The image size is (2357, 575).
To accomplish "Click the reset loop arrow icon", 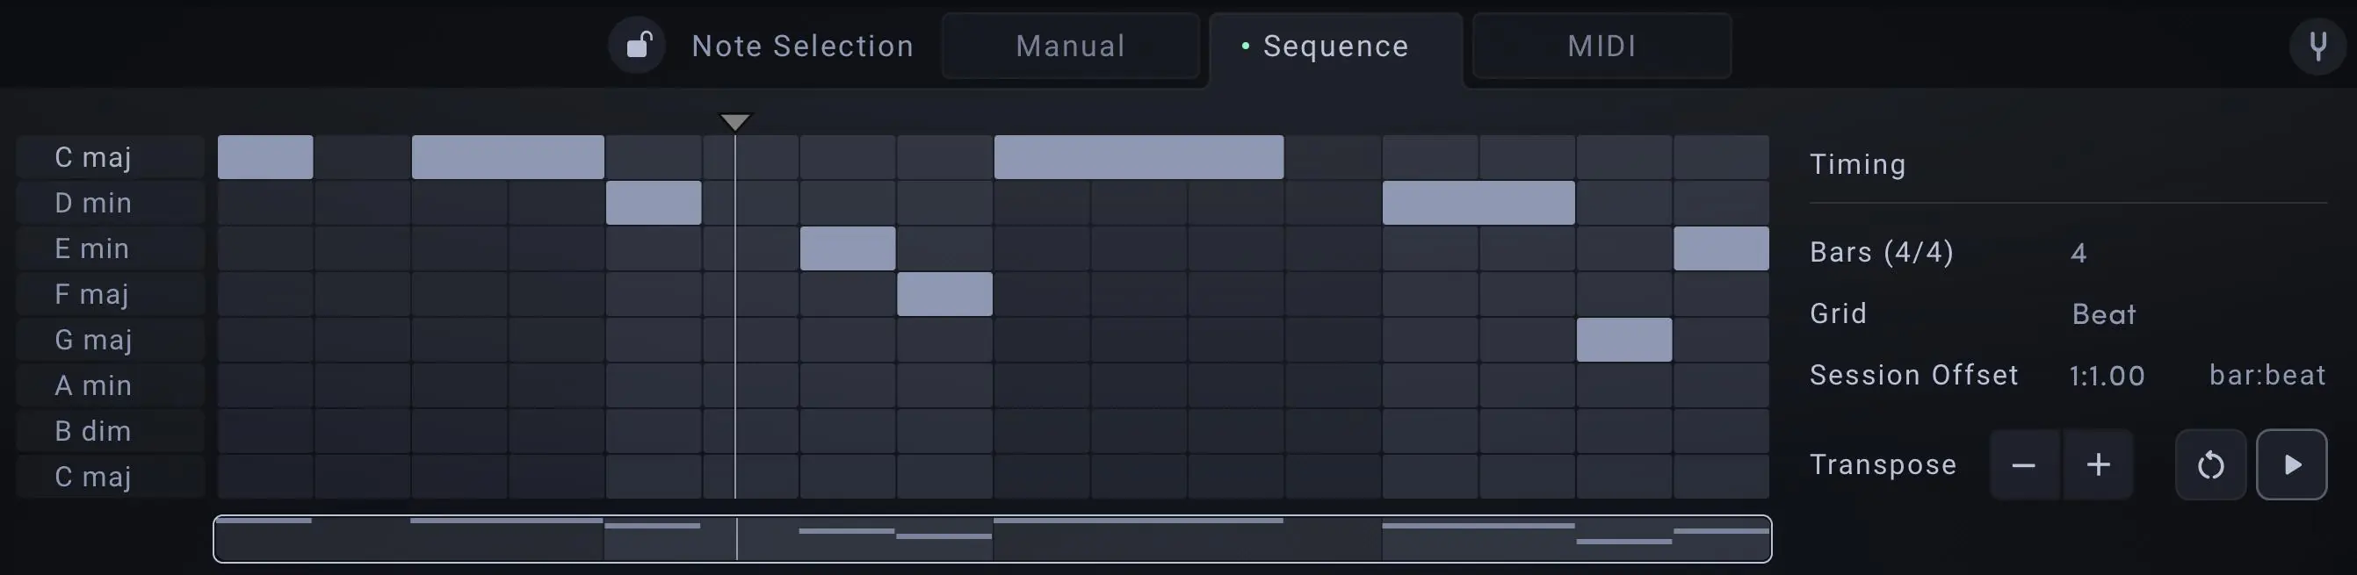I will coord(2210,464).
